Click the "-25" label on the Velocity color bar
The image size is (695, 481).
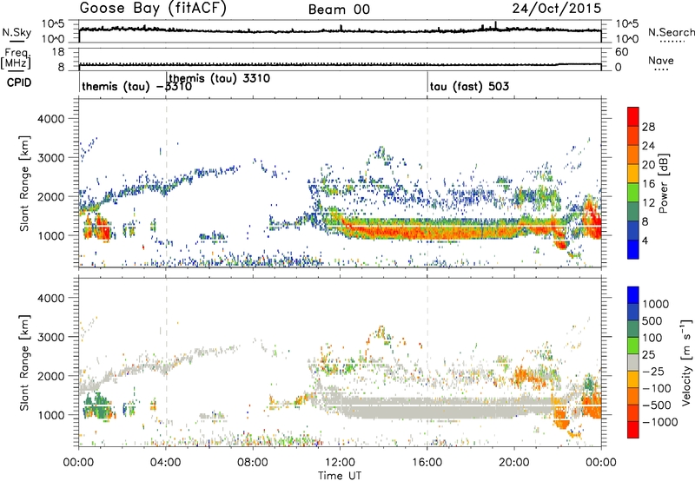[x=653, y=371]
